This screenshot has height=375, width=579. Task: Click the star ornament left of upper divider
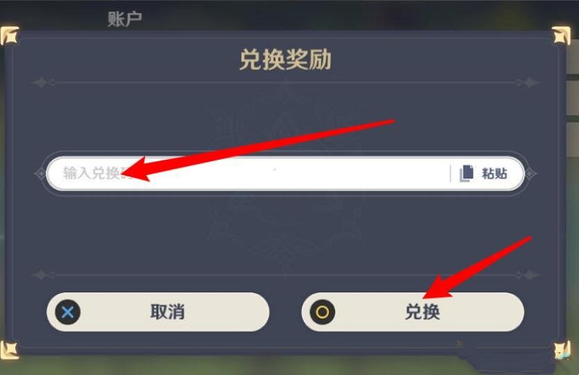click(42, 83)
